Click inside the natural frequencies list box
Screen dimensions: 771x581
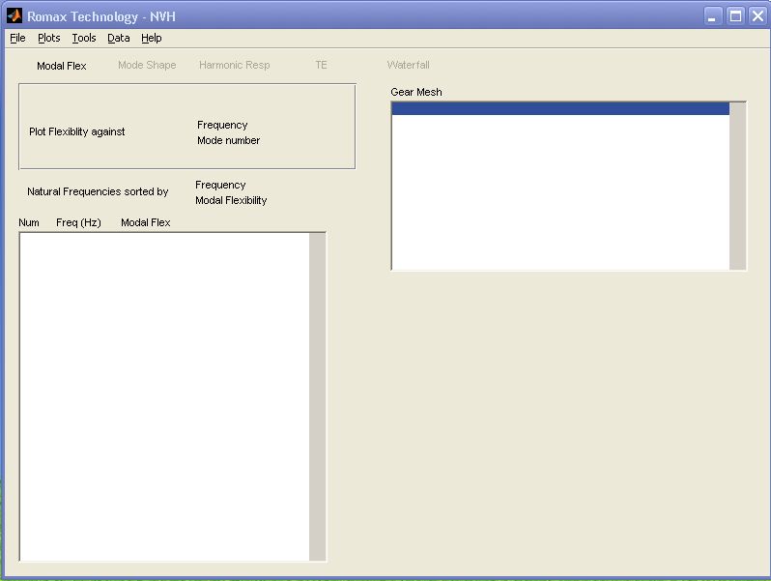click(164, 396)
